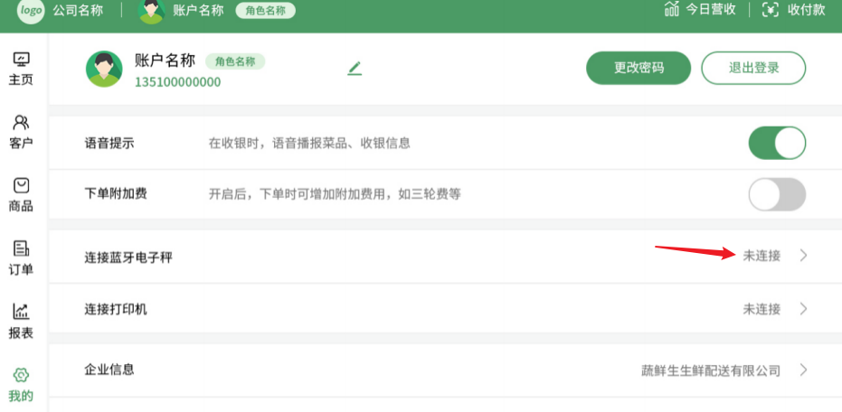The image size is (842, 412).
Task: Click 未连接 status for printer
Action: pyautogui.click(x=762, y=309)
